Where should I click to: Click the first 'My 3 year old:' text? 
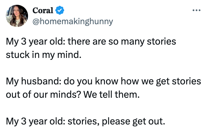pyautogui.click(x=36, y=41)
